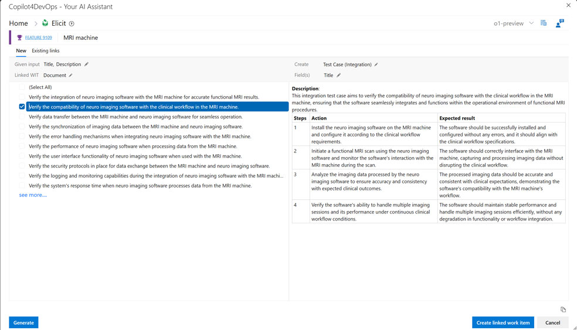Check the 'logging and monitoring capabilities' checkbox
Viewport: 577px width, 330px height.
click(22, 176)
